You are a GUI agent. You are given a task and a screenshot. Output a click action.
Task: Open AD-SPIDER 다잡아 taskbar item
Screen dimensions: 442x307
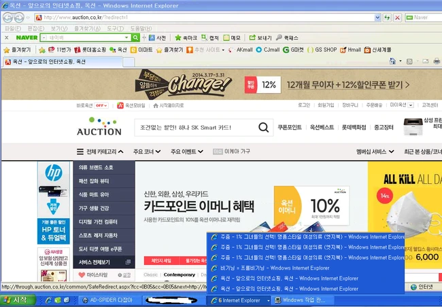tap(108, 300)
